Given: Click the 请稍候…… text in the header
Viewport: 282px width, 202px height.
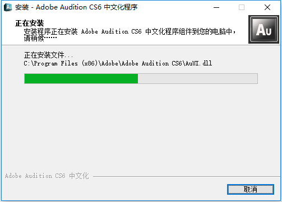Looking at the screenshot, I should [x=40, y=38].
